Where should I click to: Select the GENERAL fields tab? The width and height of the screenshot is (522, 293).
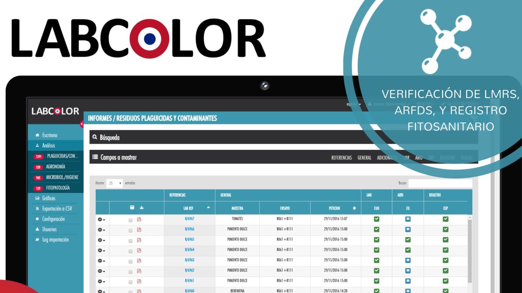pos(365,158)
